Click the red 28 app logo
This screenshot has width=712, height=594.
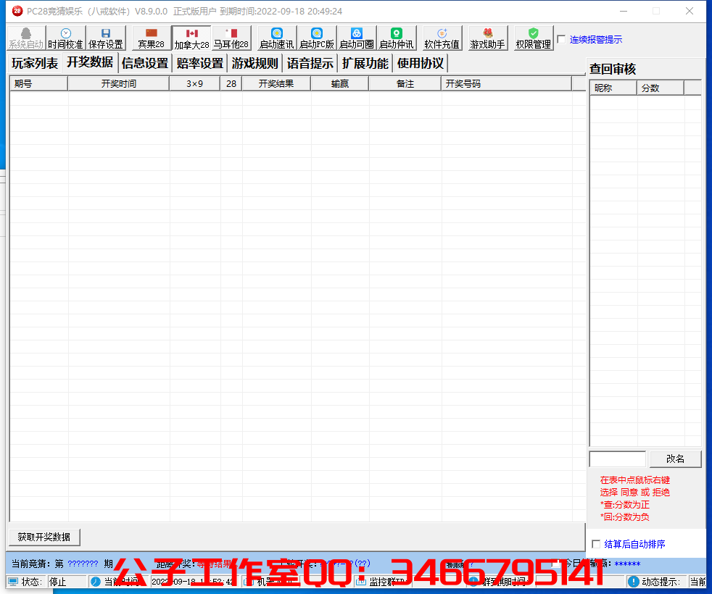[x=17, y=11]
